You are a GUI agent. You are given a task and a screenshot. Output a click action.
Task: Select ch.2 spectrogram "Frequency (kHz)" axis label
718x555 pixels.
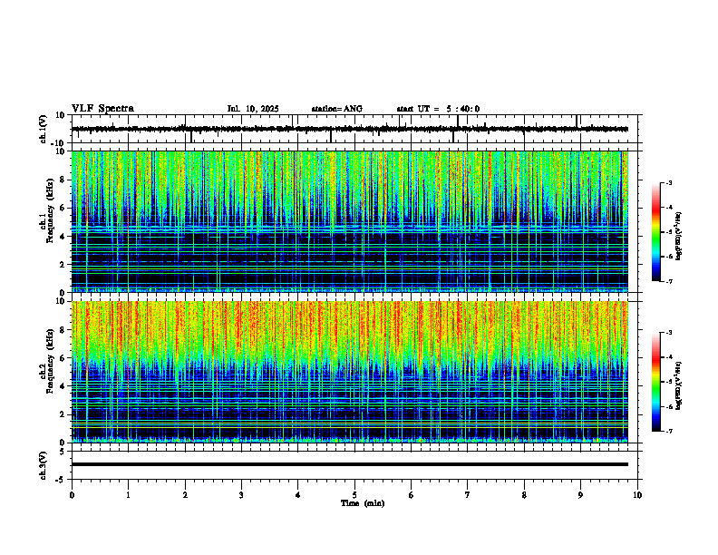pos(50,361)
